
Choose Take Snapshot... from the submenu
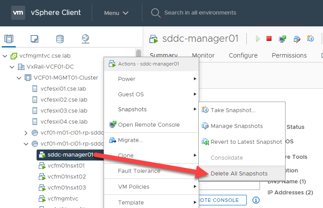coord(233,110)
